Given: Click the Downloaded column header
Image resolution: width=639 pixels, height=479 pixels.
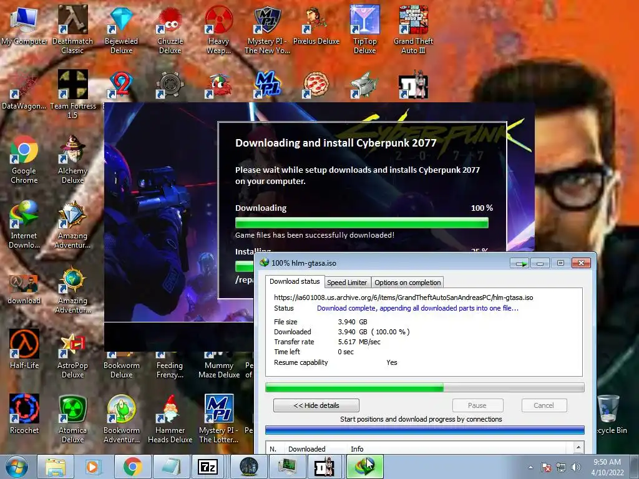Looking at the screenshot, I should (307, 449).
